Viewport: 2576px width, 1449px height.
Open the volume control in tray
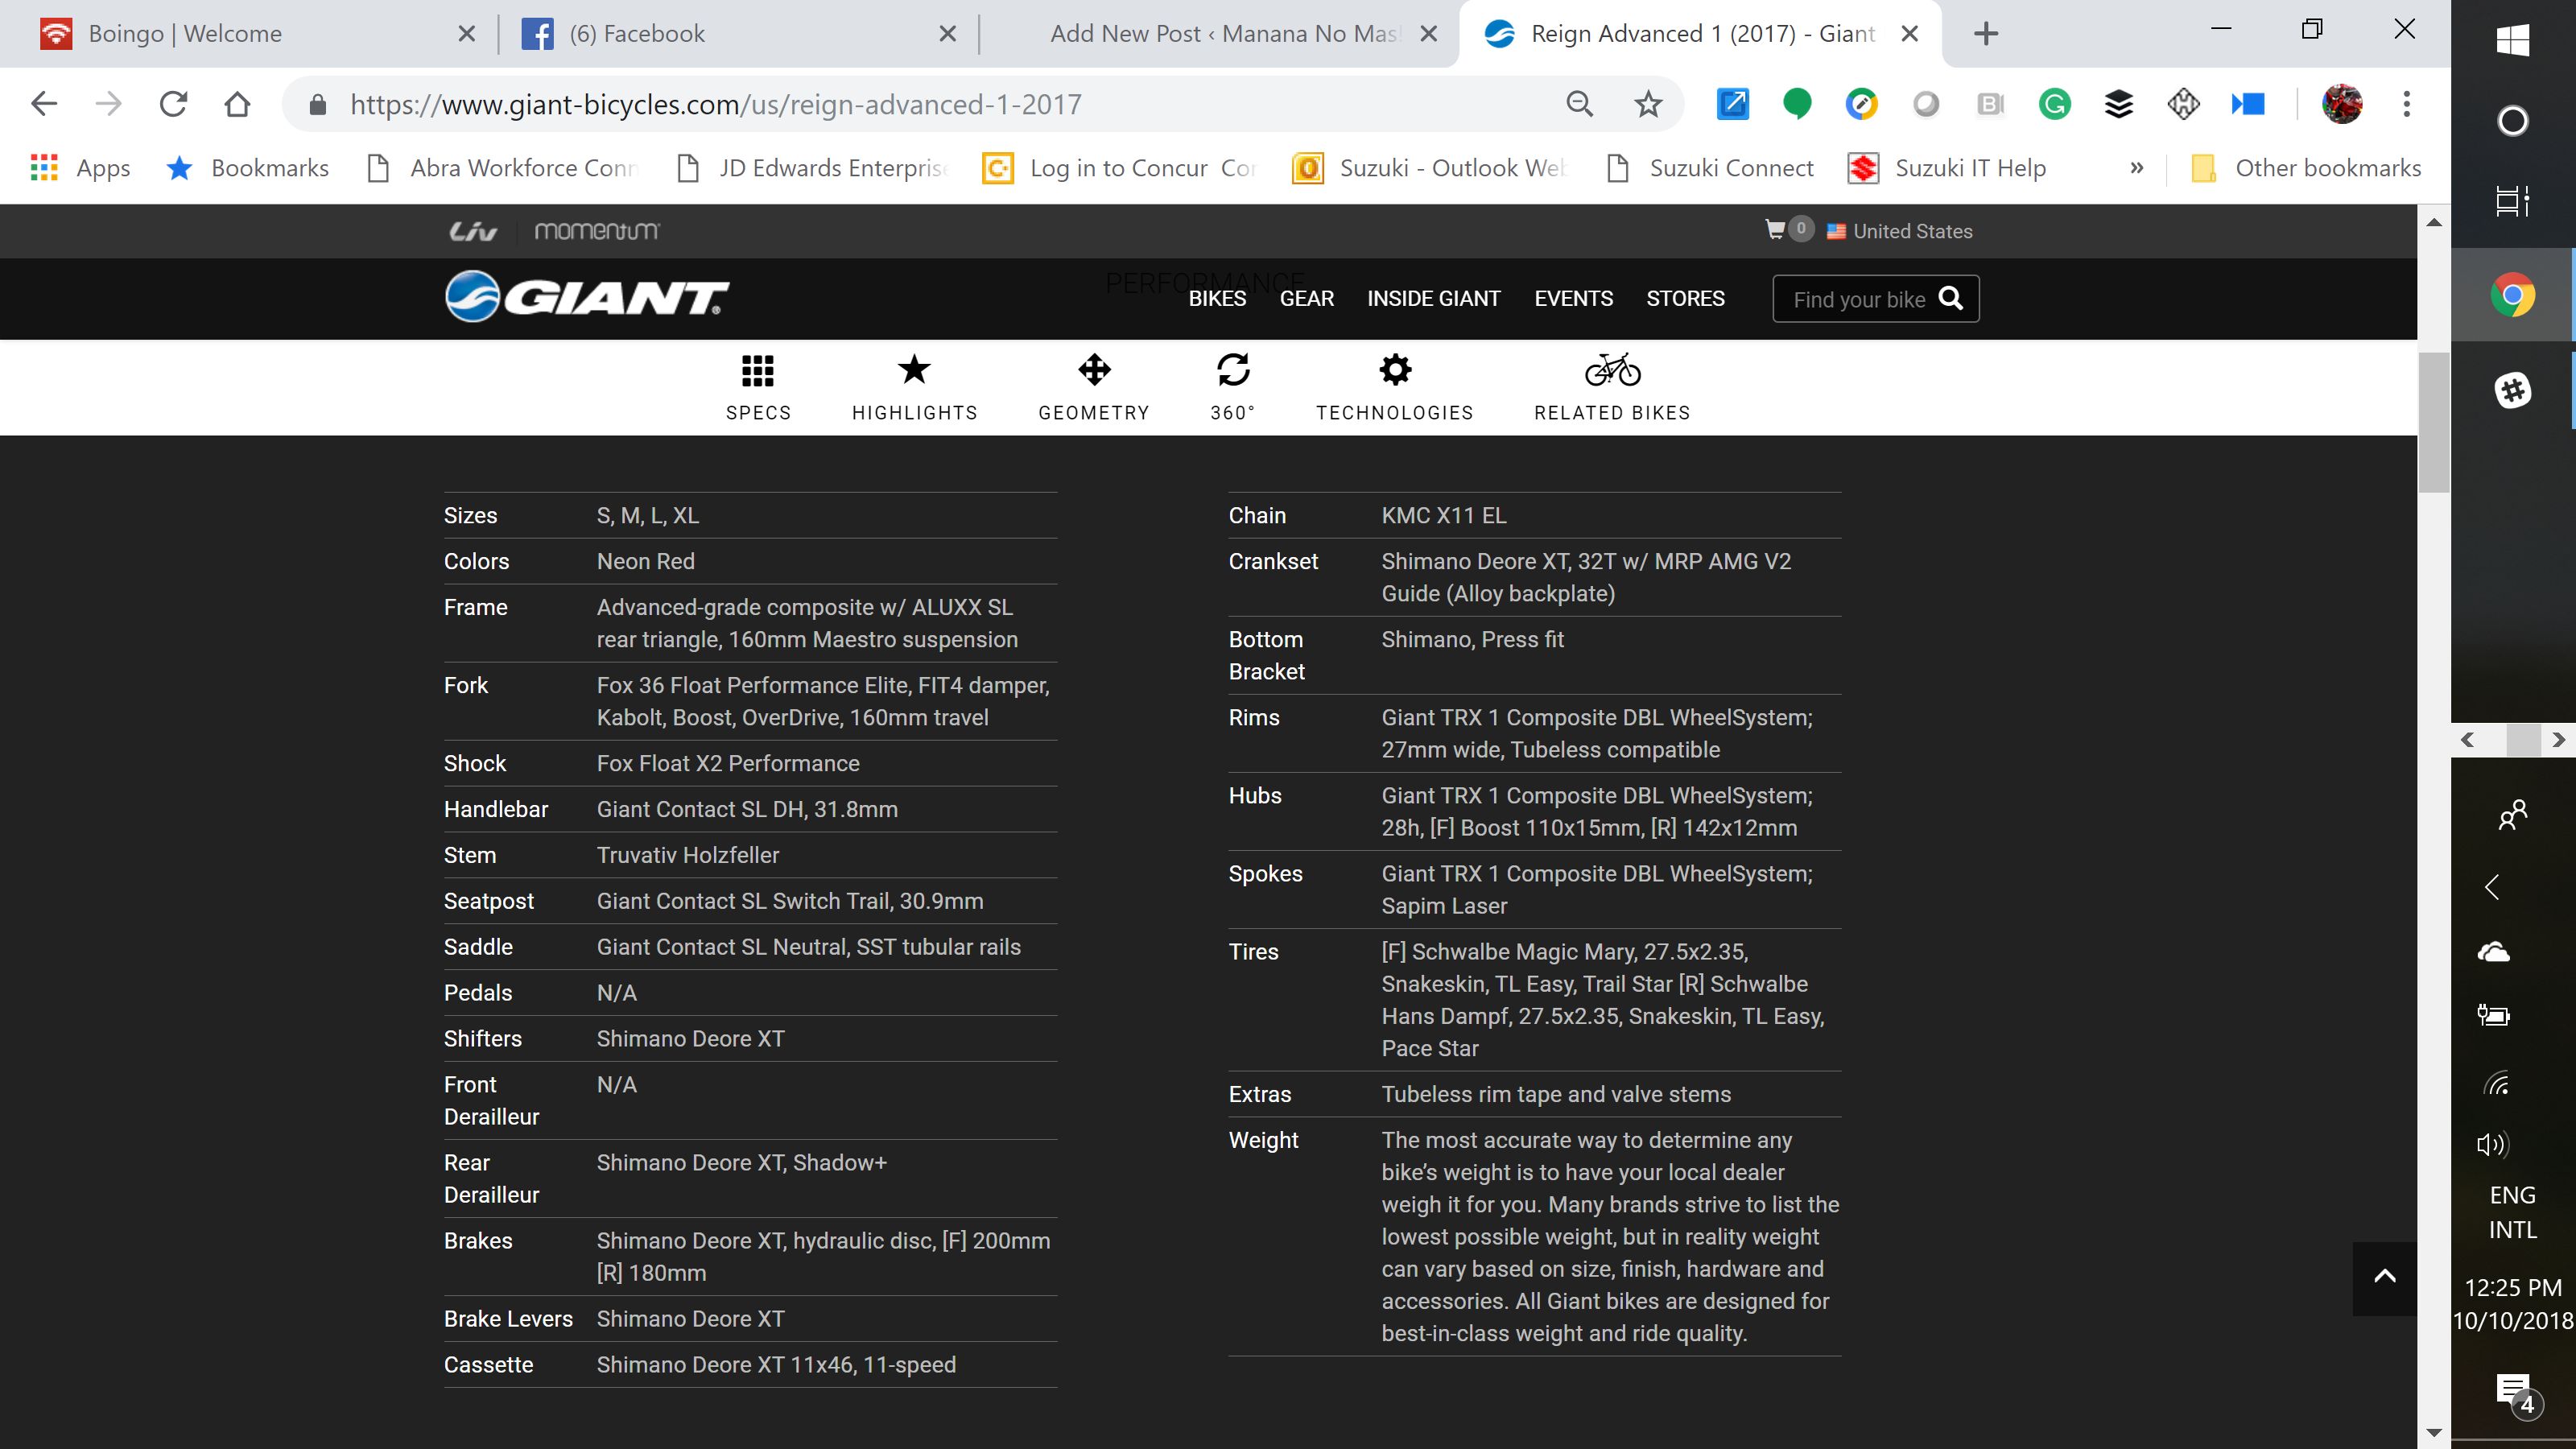pyautogui.click(x=2492, y=1144)
